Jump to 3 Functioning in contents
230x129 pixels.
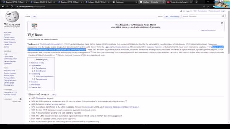(x=34, y=74)
